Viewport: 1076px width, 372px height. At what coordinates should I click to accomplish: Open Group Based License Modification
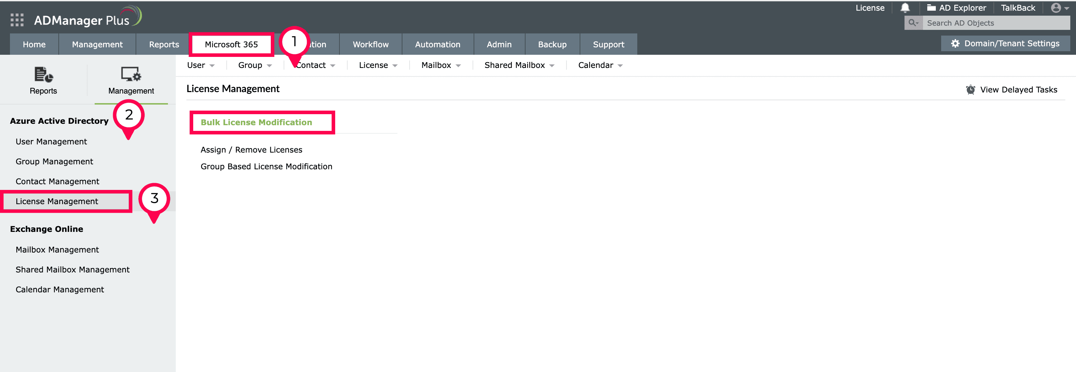(266, 166)
